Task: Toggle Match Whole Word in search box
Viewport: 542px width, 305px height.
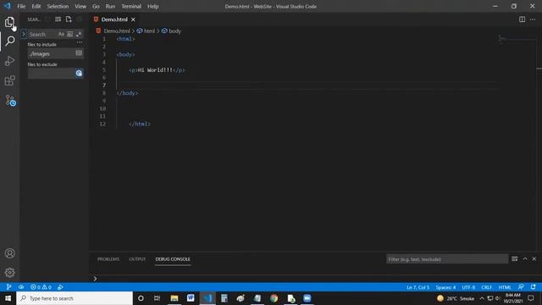Action: [69, 34]
